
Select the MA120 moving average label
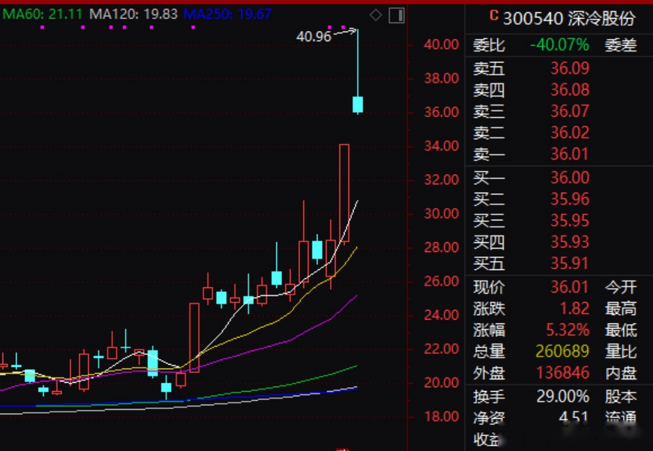pyautogui.click(x=133, y=14)
